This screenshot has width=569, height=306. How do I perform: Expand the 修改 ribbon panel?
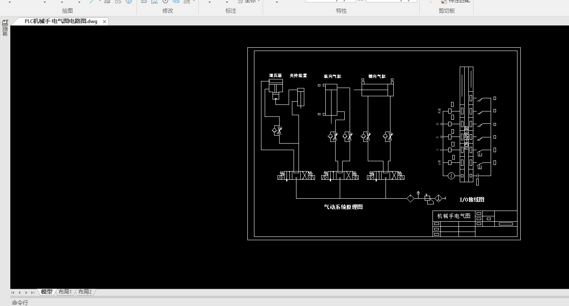coord(168,11)
